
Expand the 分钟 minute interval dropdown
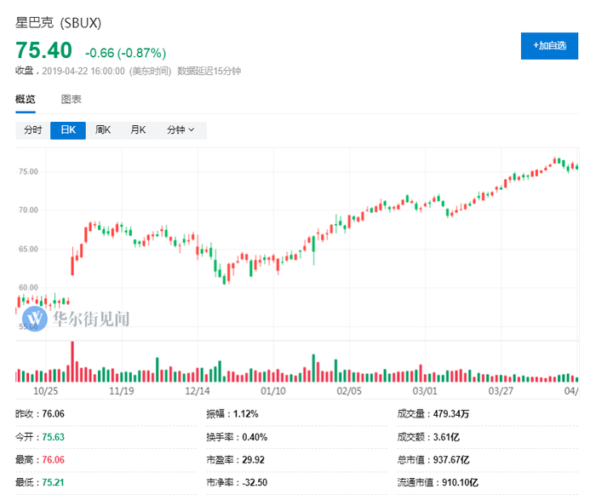pyautogui.click(x=181, y=130)
